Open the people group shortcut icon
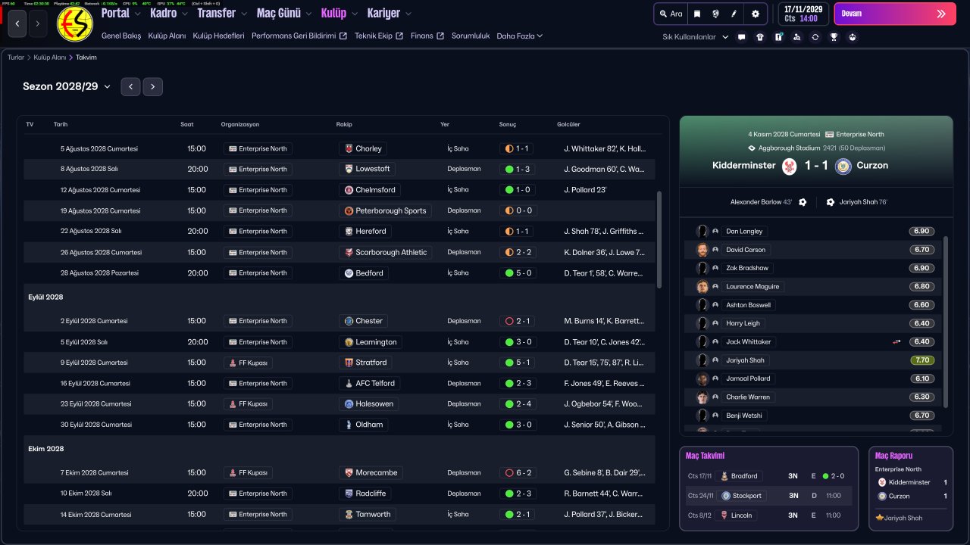The width and height of the screenshot is (970, 545). [x=853, y=37]
